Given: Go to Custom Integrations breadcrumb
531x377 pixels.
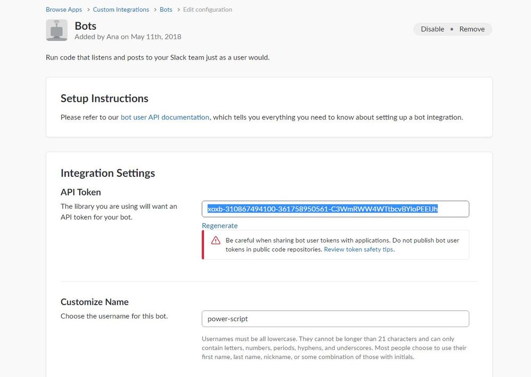Looking at the screenshot, I should click(x=121, y=10).
